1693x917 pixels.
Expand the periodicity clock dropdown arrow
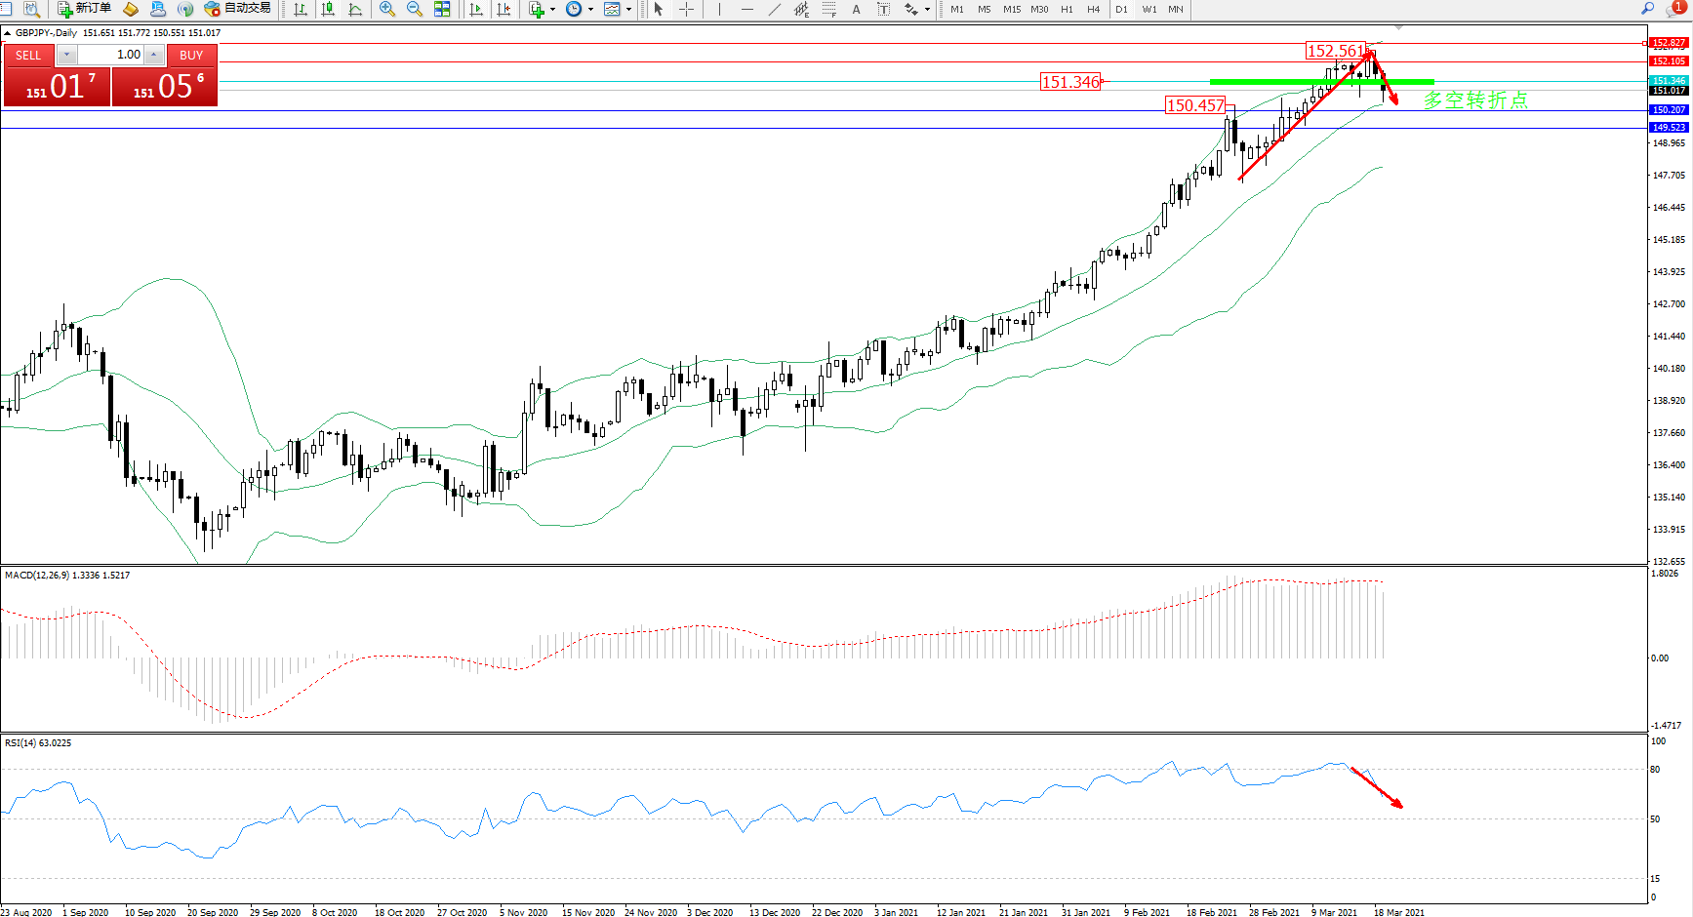pyautogui.click(x=590, y=10)
